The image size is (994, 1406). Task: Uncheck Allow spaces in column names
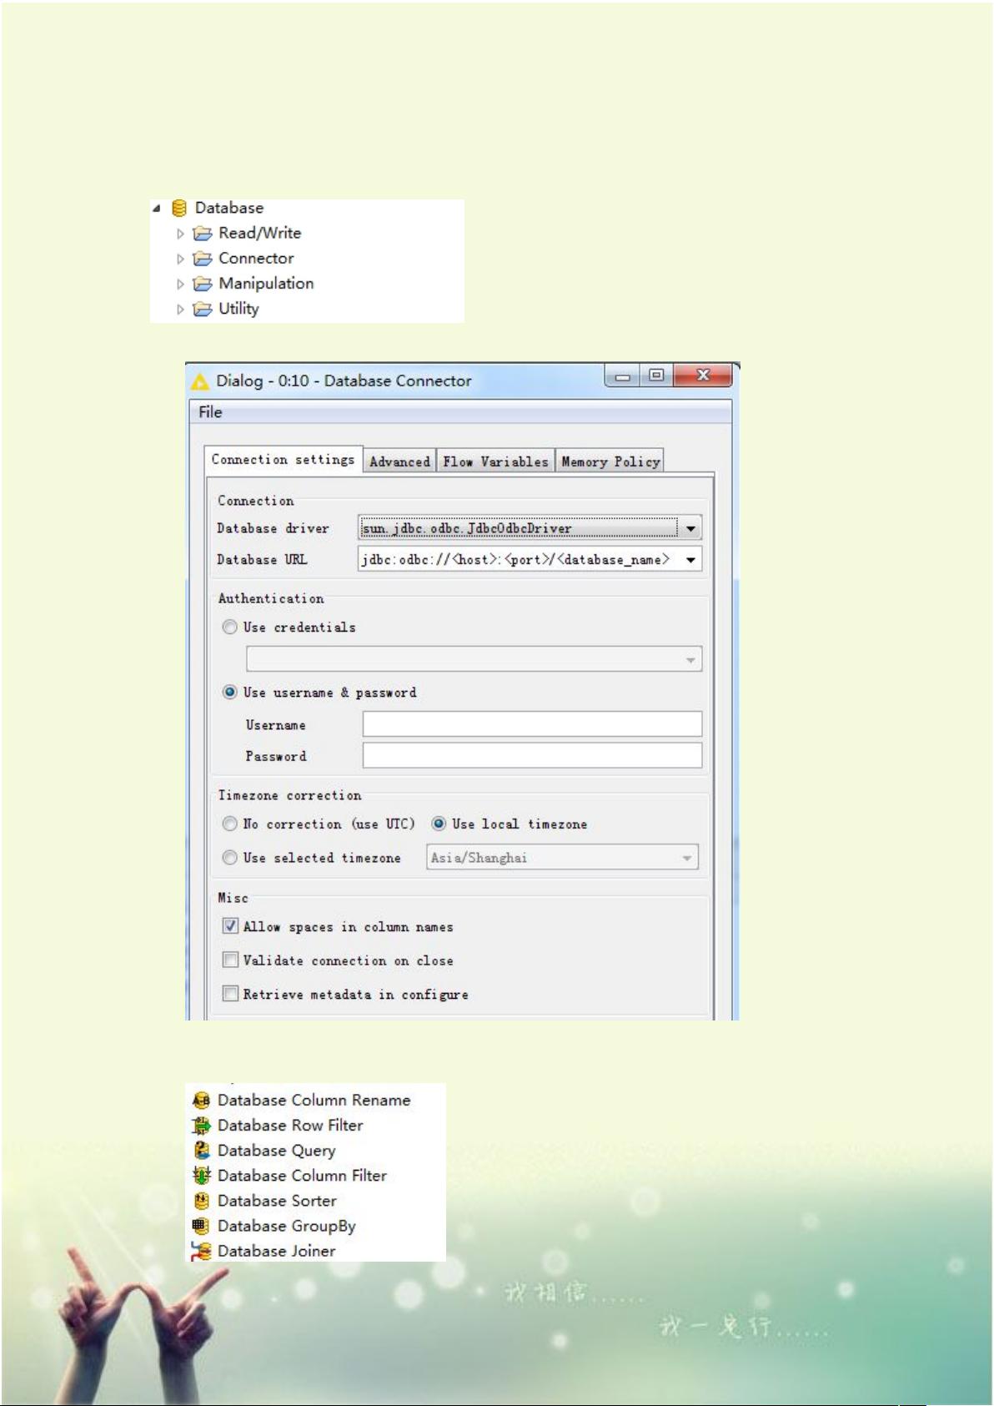pos(230,926)
